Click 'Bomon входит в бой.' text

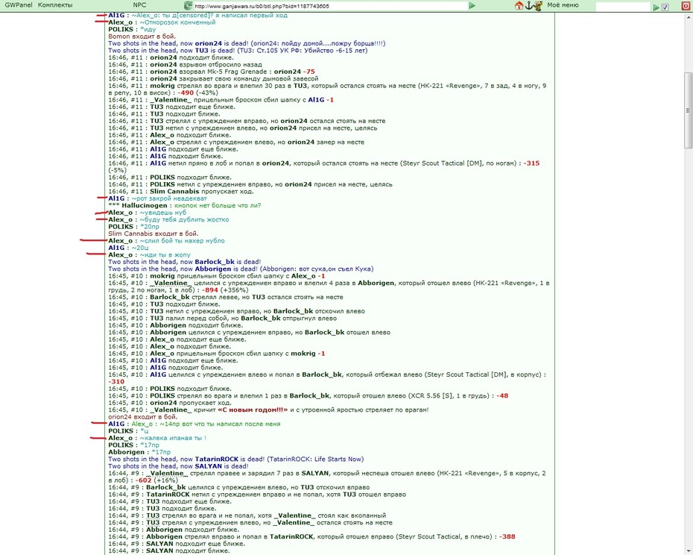pos(142,37)
